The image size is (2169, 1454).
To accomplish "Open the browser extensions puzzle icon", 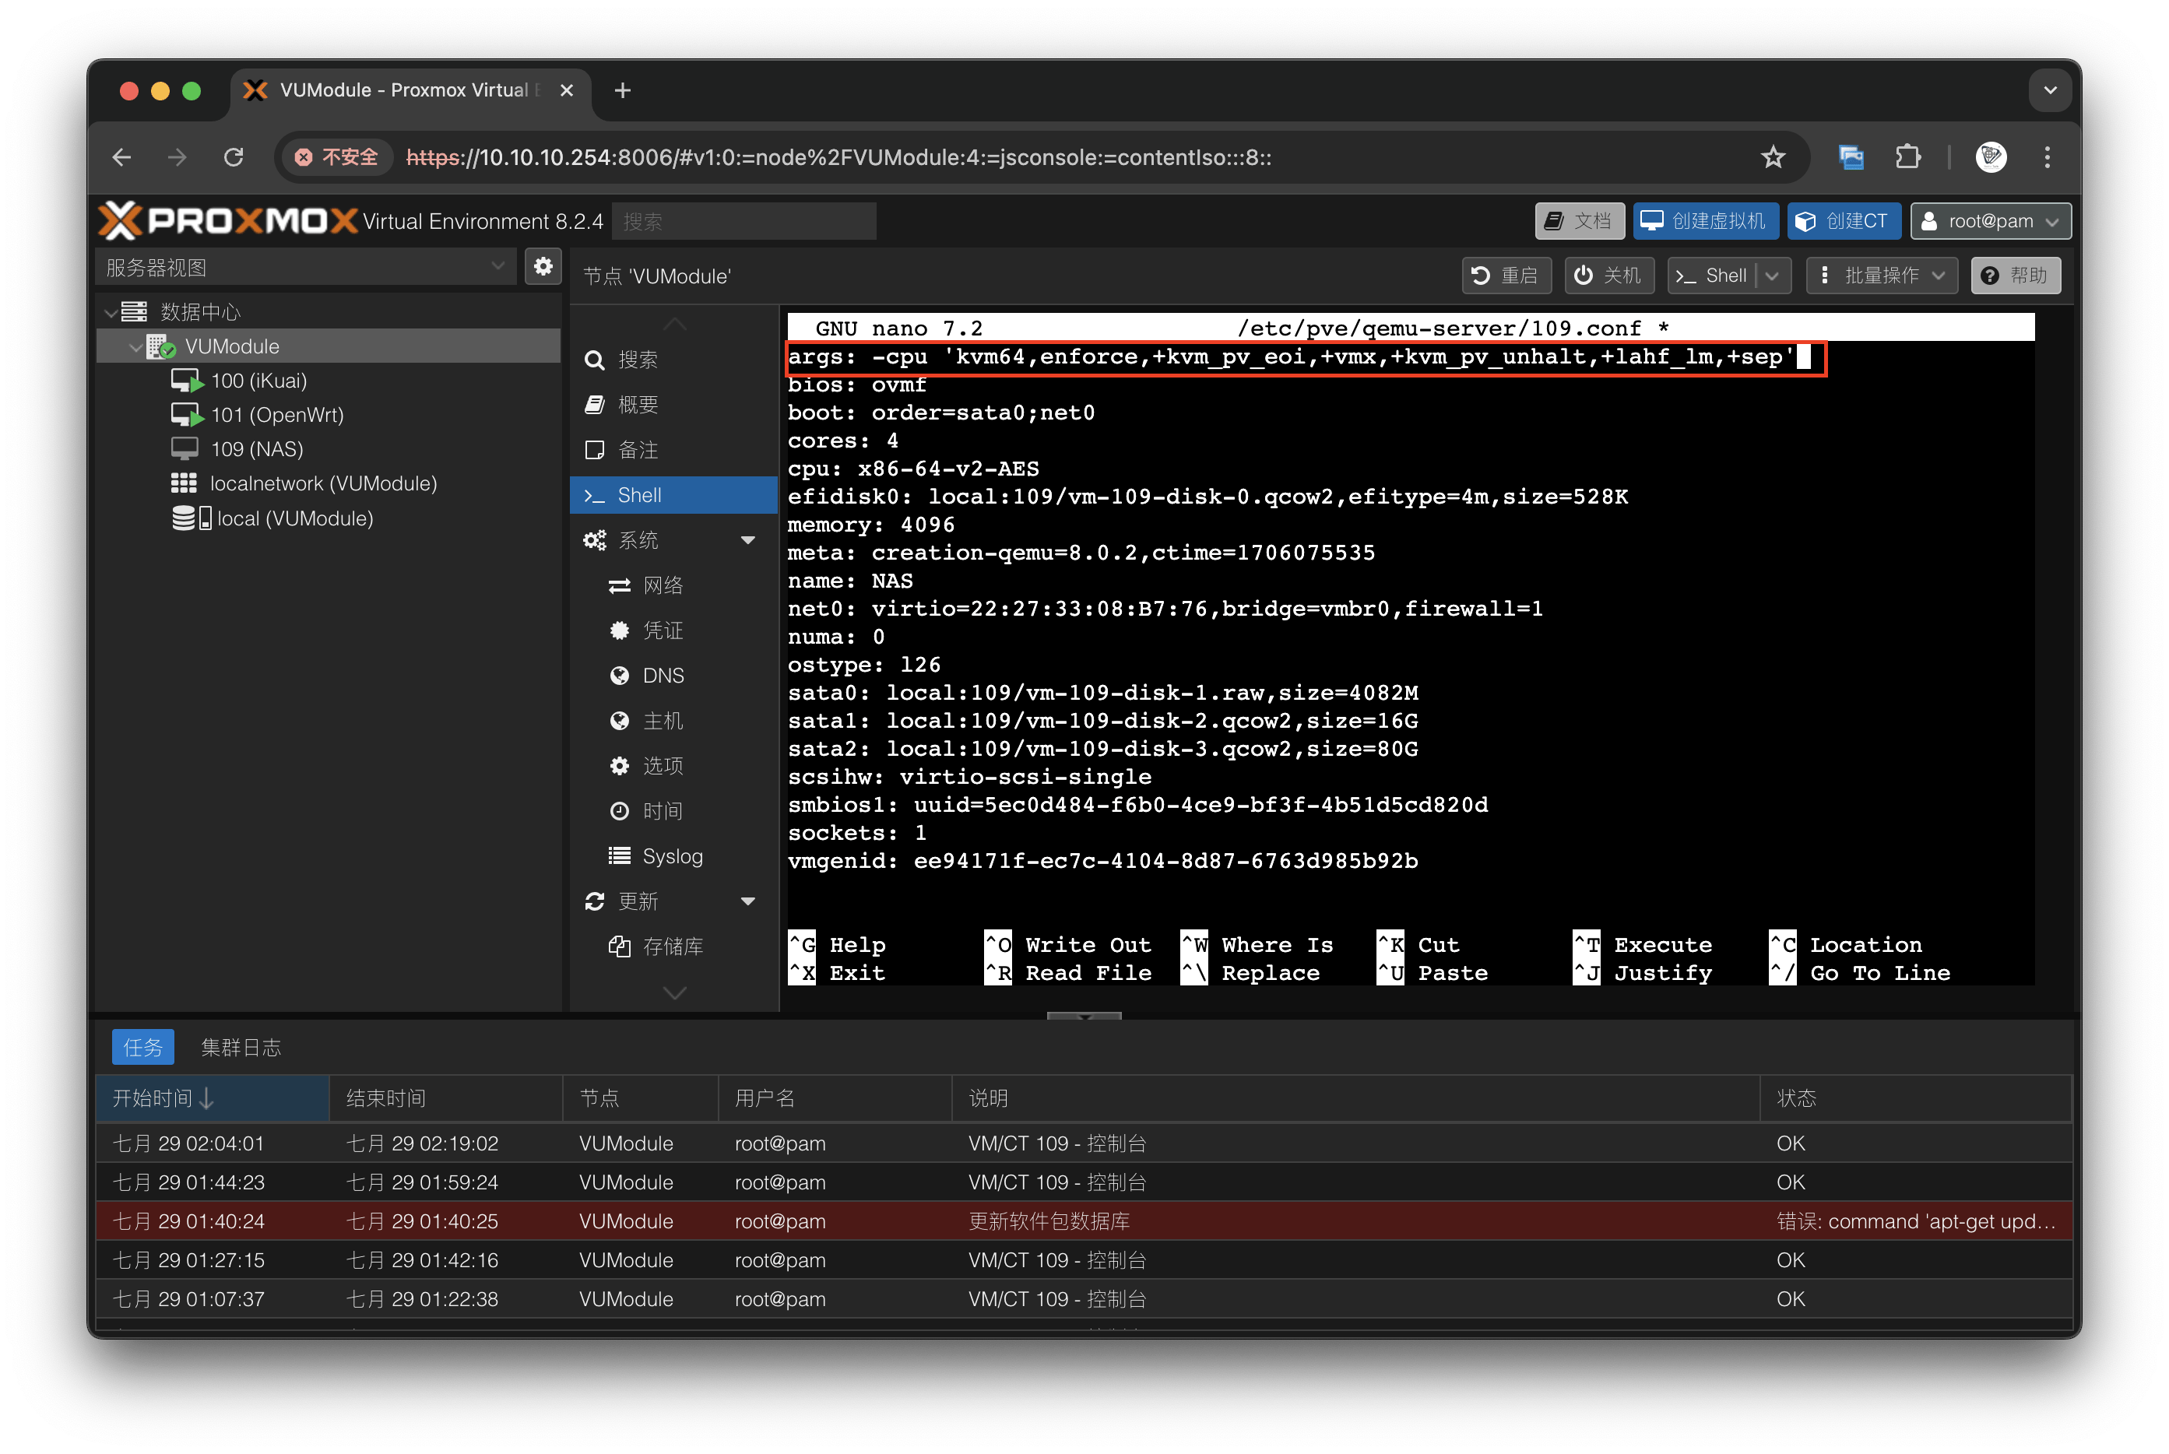I will pos(1907,158).
